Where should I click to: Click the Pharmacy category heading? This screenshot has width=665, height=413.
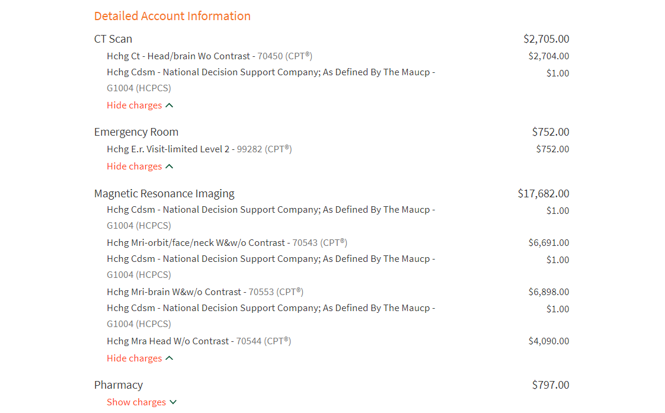point(119,385)
